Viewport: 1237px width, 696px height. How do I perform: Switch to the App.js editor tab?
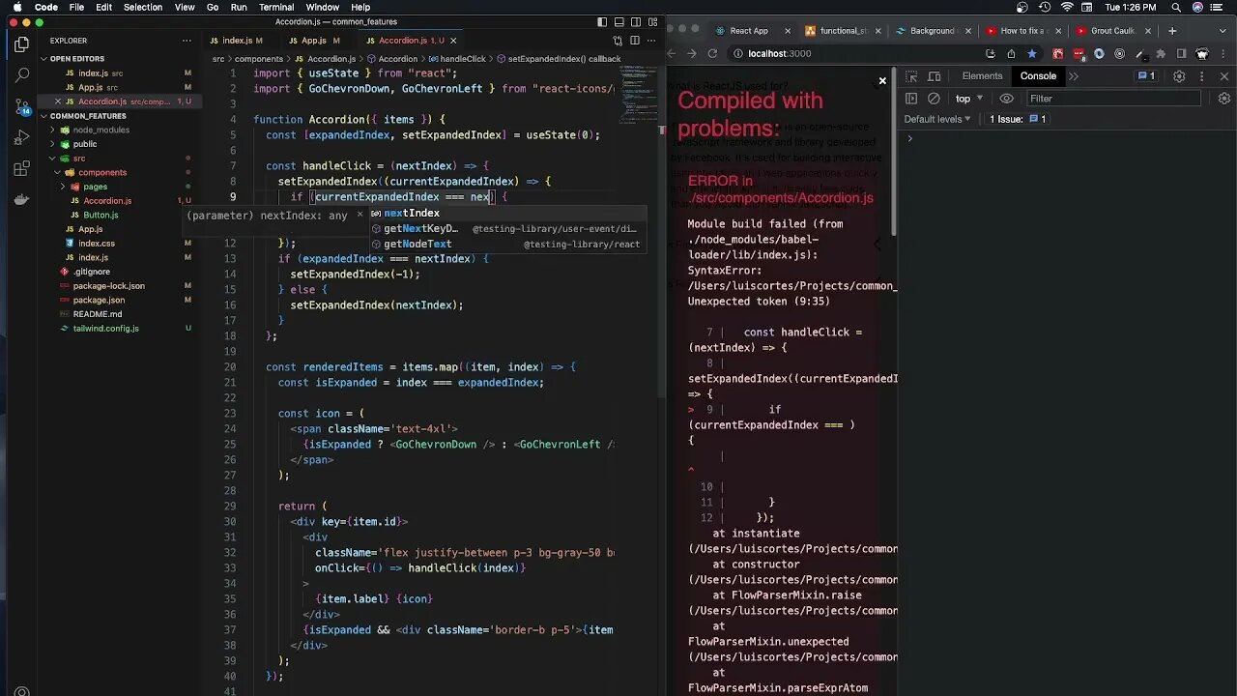314,41
